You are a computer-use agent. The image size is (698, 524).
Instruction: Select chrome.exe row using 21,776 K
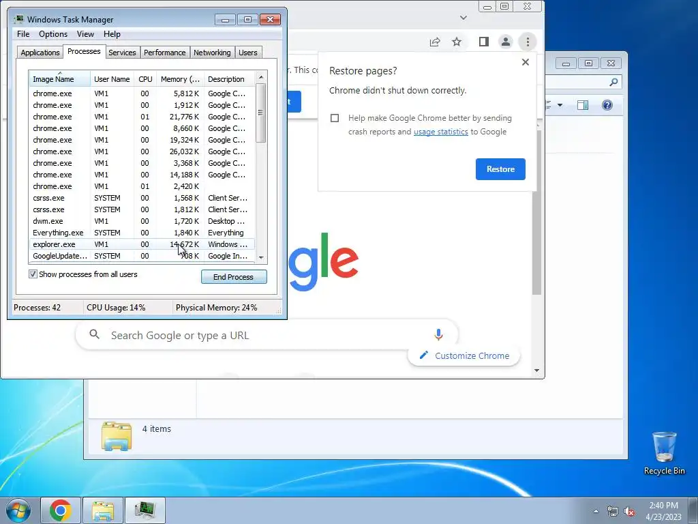[x=142, y=117]
